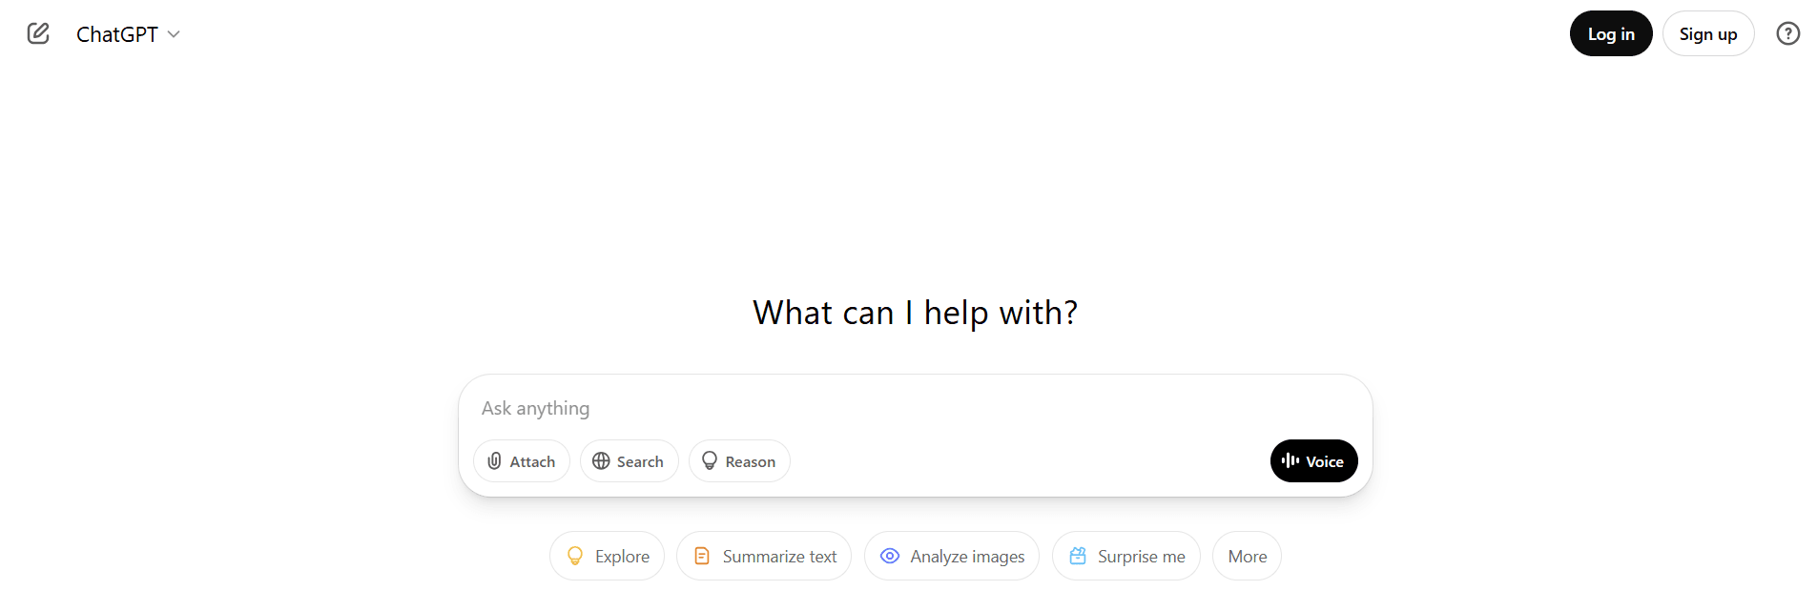The image size is (1817, 611).
Task: Click the Summarize text document icon
Action: click(x=702, y=556)
